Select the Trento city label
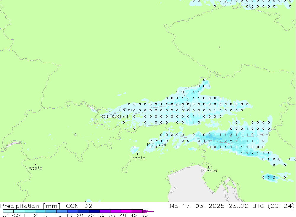 (138, 158)
